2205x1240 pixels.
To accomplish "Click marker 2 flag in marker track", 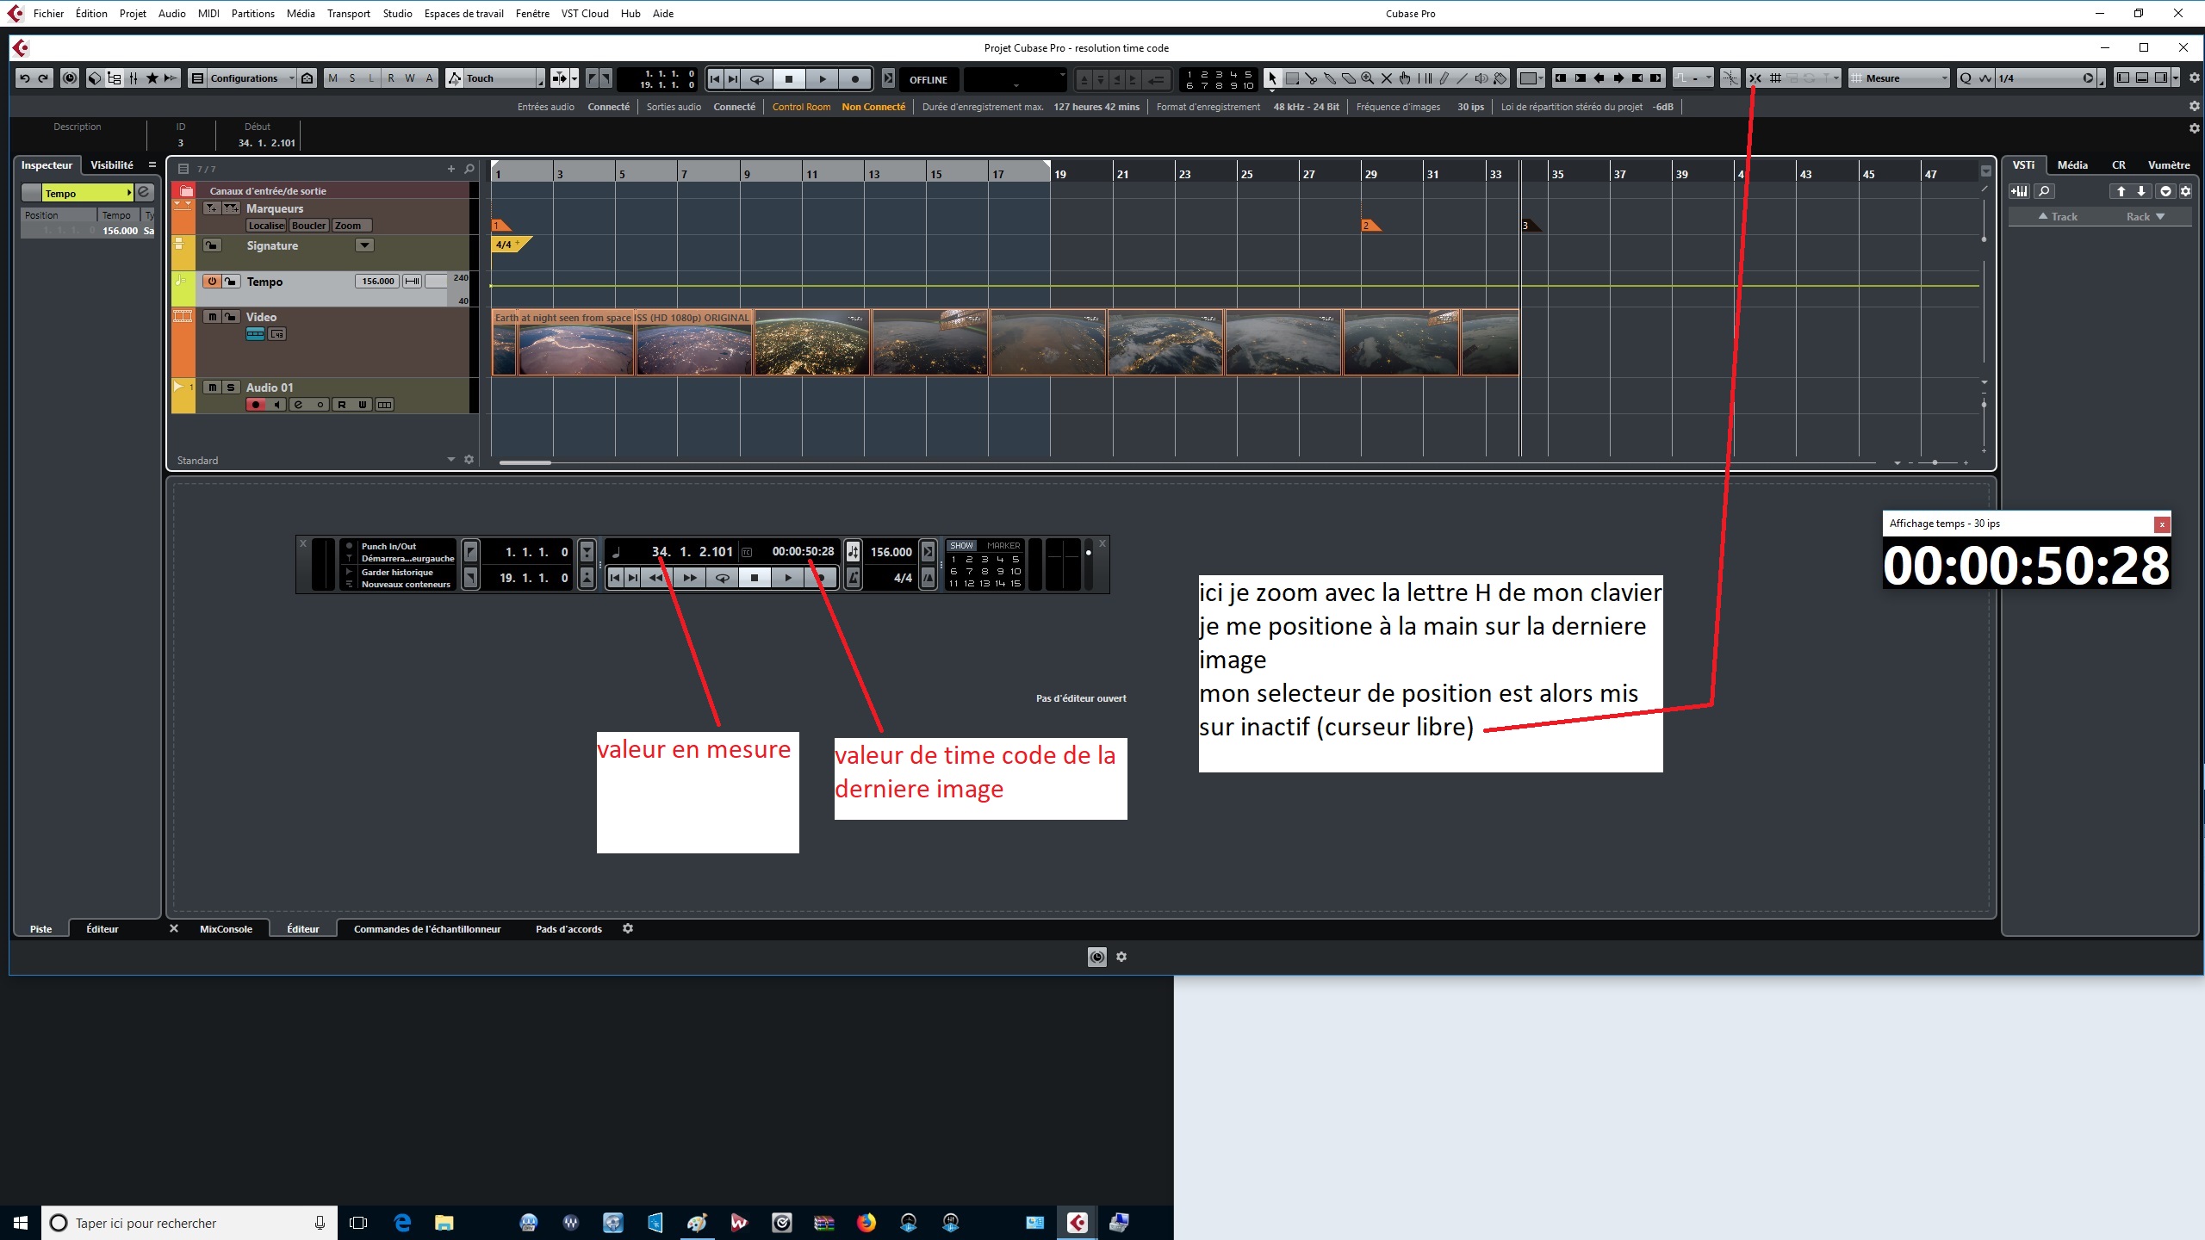I will pyautogui.click(x=1369, y=226).
